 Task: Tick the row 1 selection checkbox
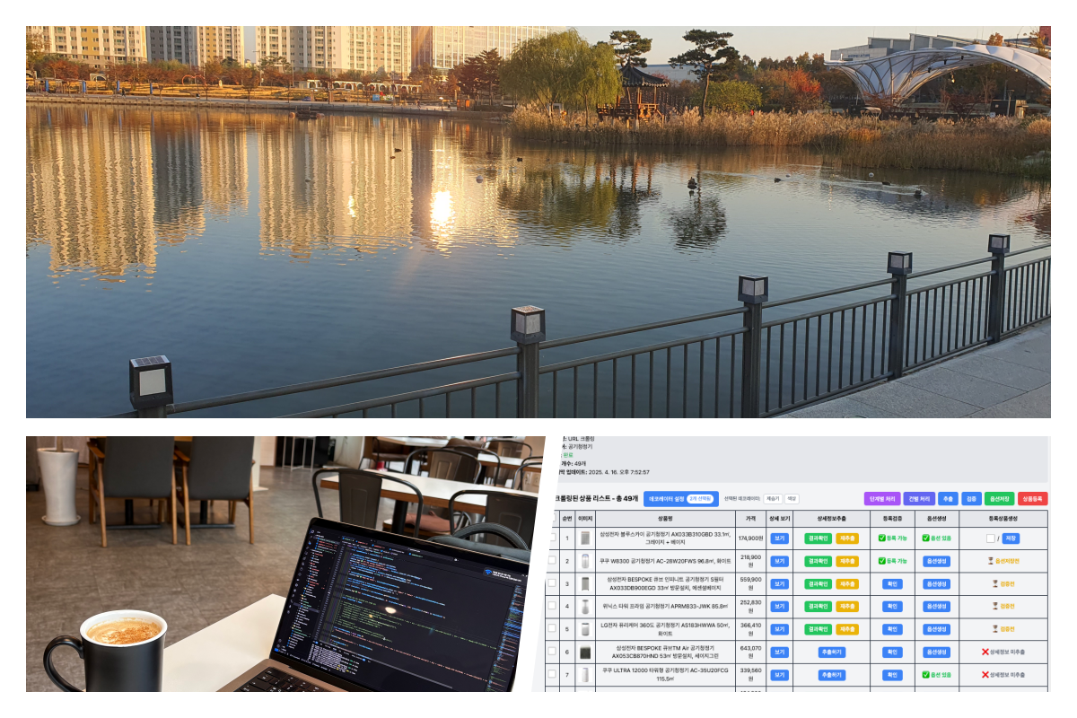(x=552, y=538)
